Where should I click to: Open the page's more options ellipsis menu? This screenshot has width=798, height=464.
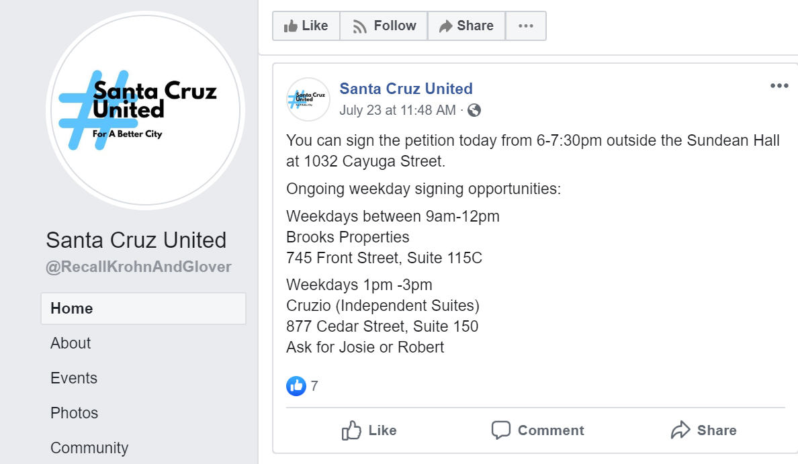click(x=526, y=26)
